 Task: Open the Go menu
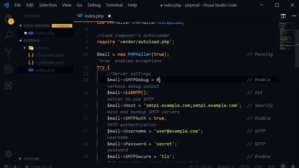click(x=79, y=5)
